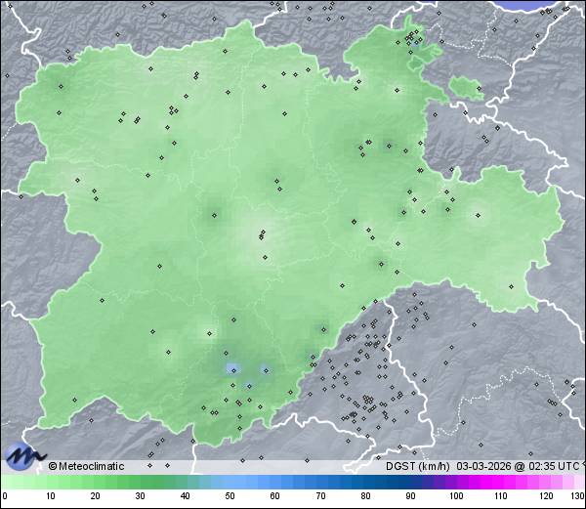Image resolution: width=586 pixels, height=509 pixels.
Task: Click the green 30 km/h legend swatch
Action: (139, 482)
